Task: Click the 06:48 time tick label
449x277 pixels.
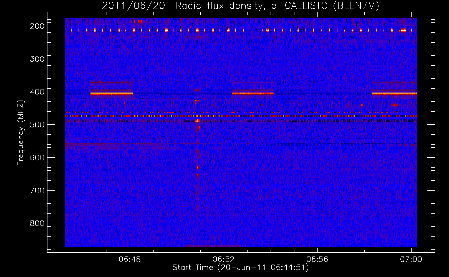Action: pos(130,260)
